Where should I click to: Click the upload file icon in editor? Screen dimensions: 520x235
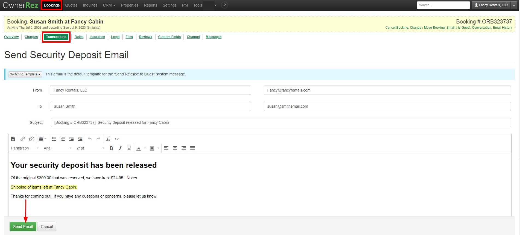(x=13, y=139)
